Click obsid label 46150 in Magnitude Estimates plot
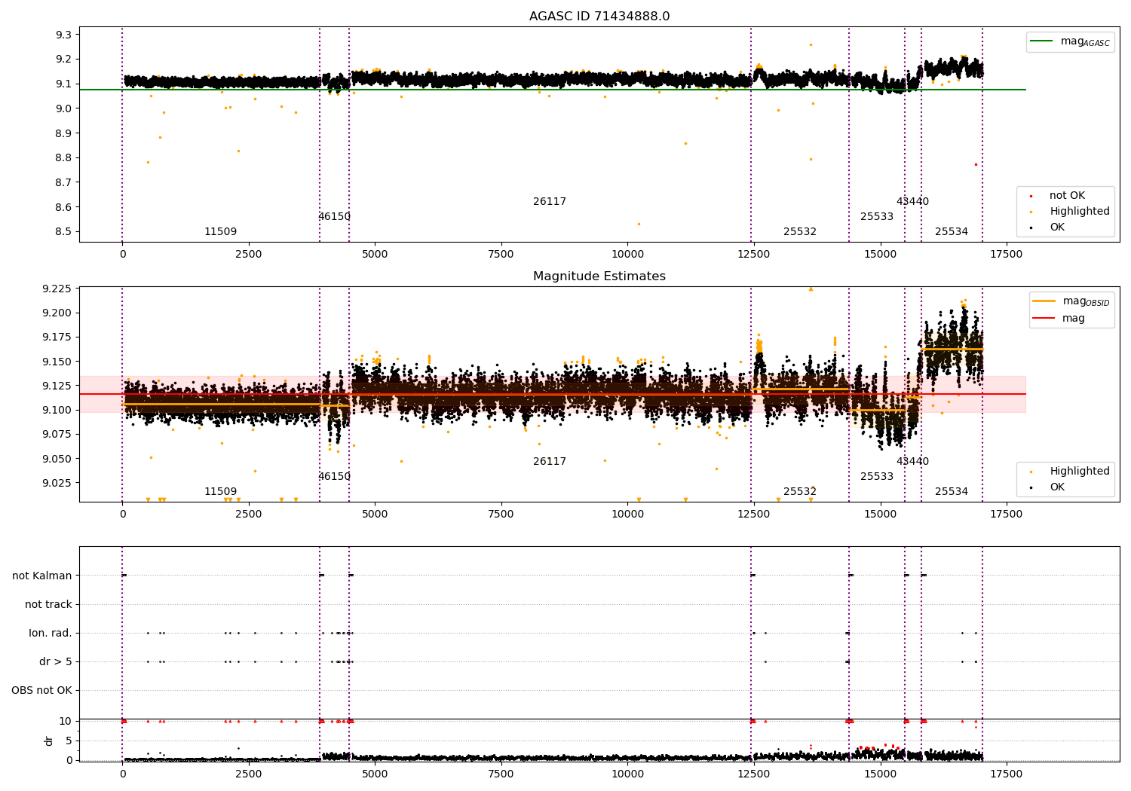Image resolution: width=1131 pixels, height=791 pixels. (x=334, y=477)
